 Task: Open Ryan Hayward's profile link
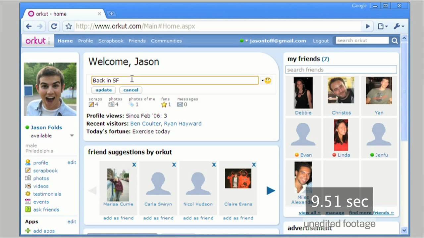(x=183, y=124)
